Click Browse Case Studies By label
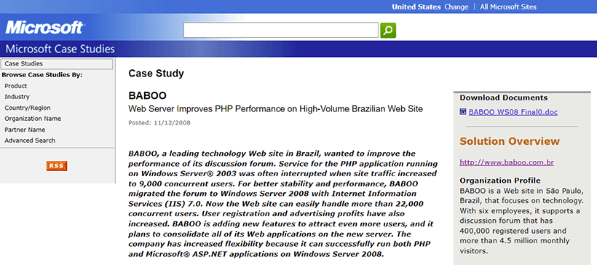This screenshot has width=597, height=265. pos(42,75)
